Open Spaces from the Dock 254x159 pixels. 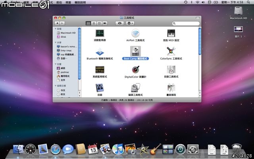click(168, 149)
